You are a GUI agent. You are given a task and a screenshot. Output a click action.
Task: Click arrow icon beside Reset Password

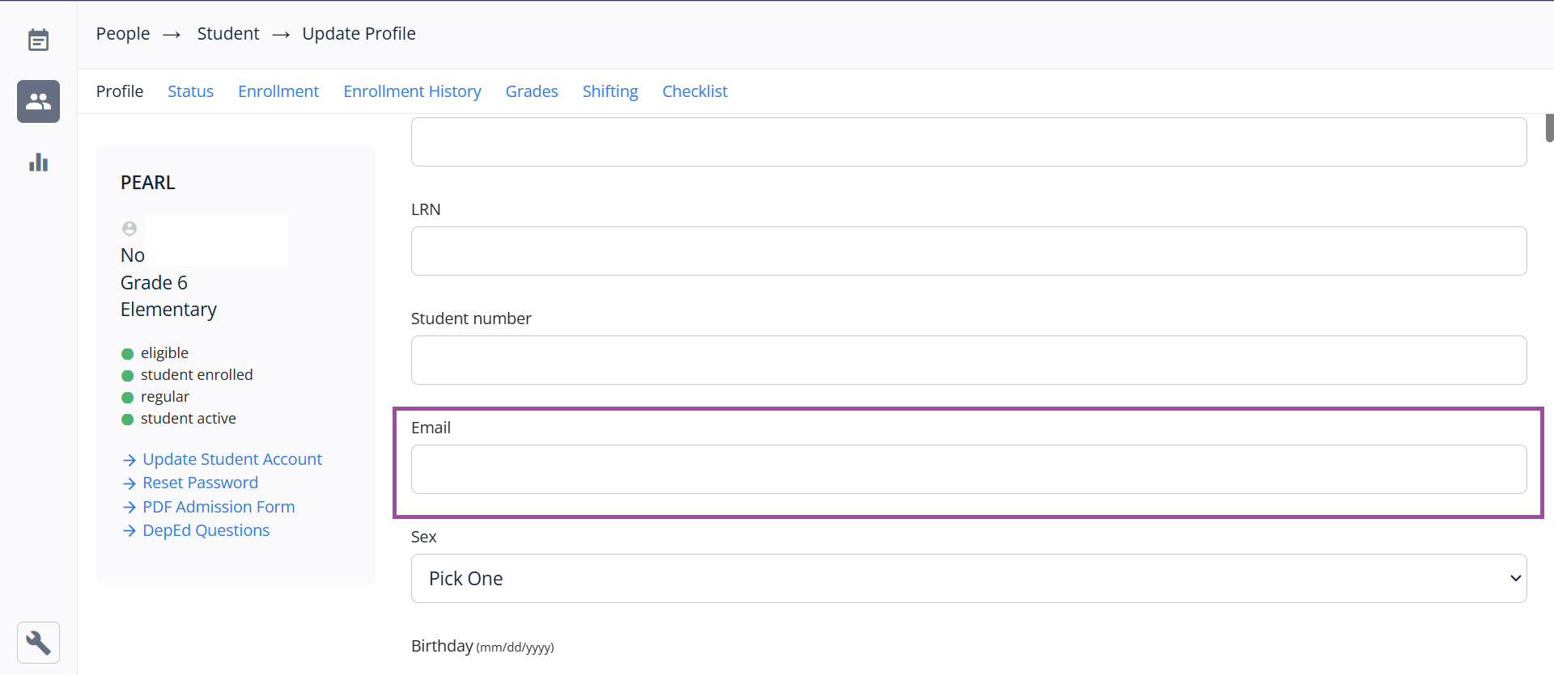tap(129, 483)
